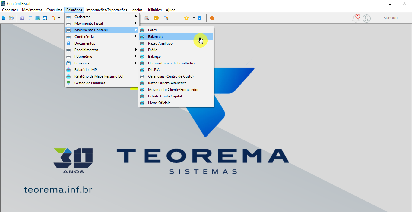Click the printer icon beside Documentos
The image size is (412, 213).
pos(68,43)
